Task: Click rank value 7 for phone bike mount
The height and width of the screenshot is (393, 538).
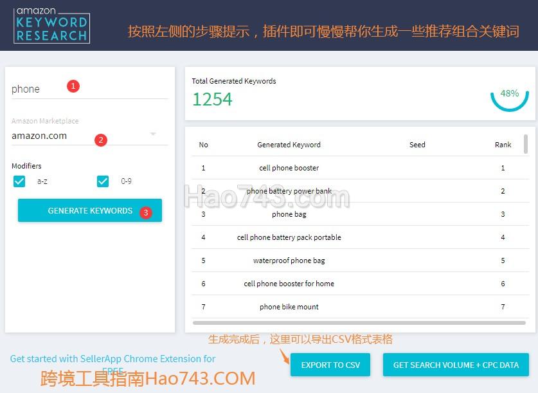Action: (x=503, y=307)
